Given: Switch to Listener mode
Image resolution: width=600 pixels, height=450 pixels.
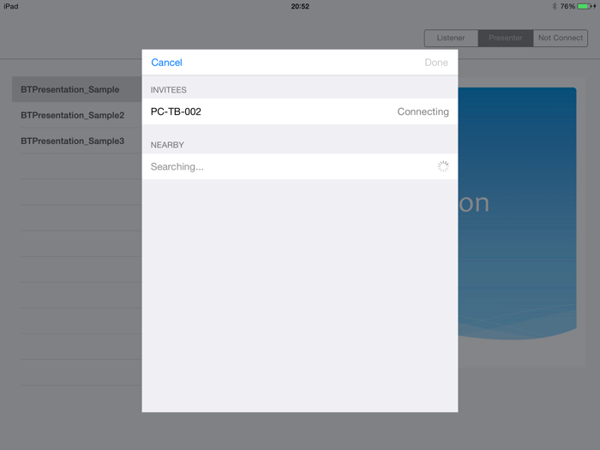Looking at the screenshot, I should click(451, 38).
